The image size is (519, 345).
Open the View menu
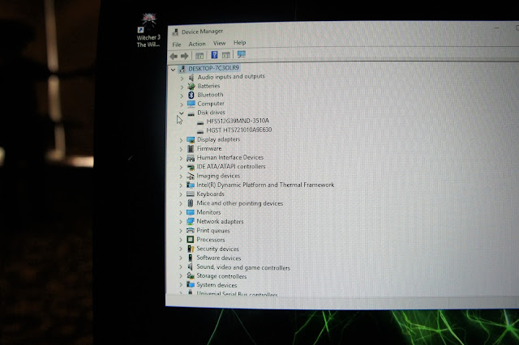(219, 43)
